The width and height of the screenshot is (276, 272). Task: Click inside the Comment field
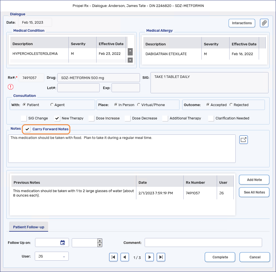pos(203,242)
